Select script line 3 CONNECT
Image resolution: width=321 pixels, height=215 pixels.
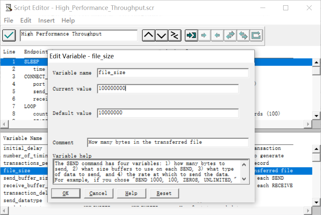[x=24, y=77]
